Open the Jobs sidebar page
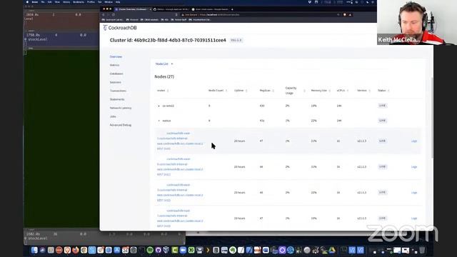 [113, 116]
